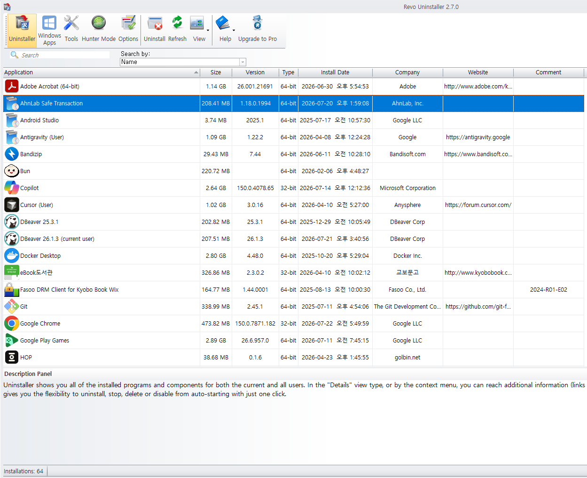
Task: Click the '220.72 MB' size of Bun
Action: click(216, 171)
